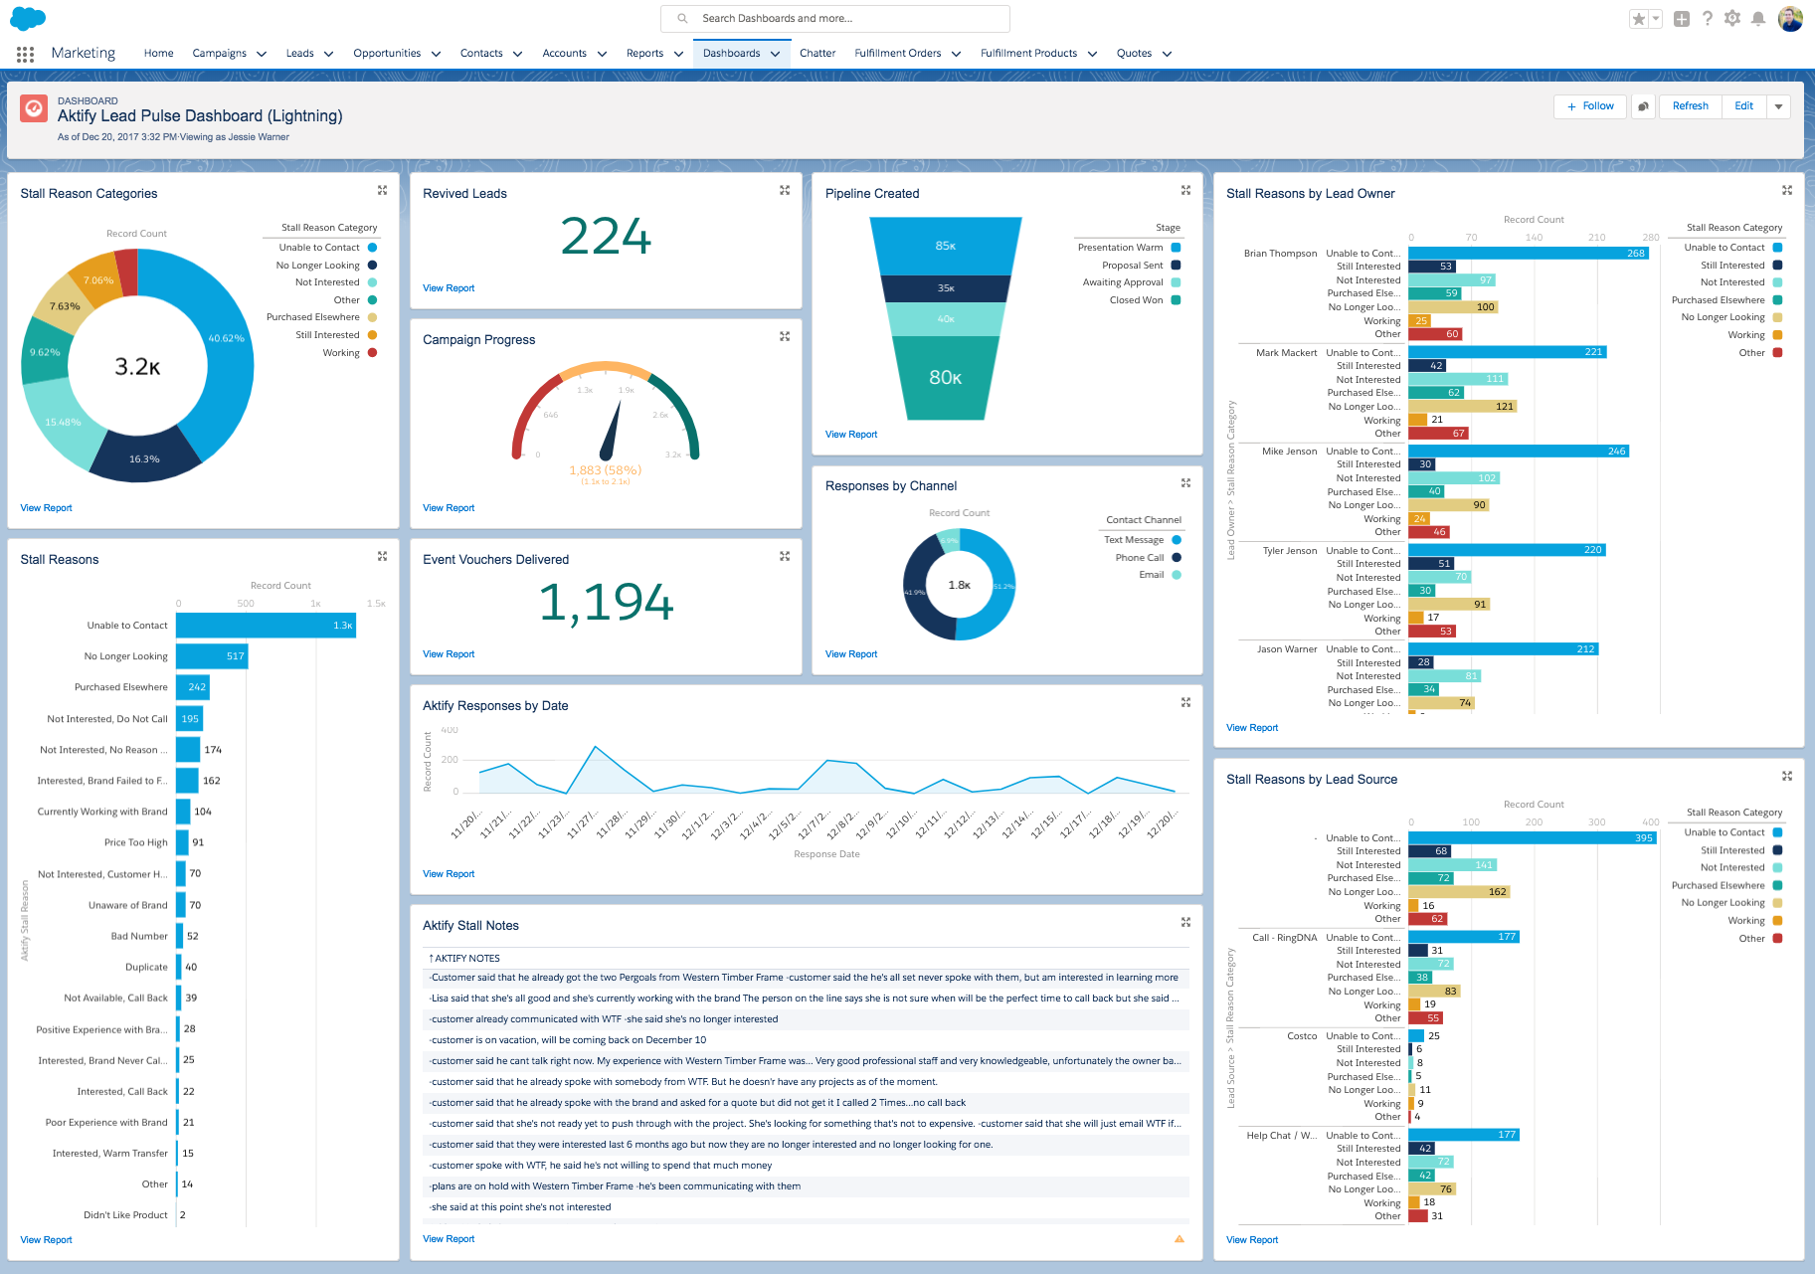1815x1274 pixels.
Task: Click the favorites star icon
Action: pos(1638,19)
